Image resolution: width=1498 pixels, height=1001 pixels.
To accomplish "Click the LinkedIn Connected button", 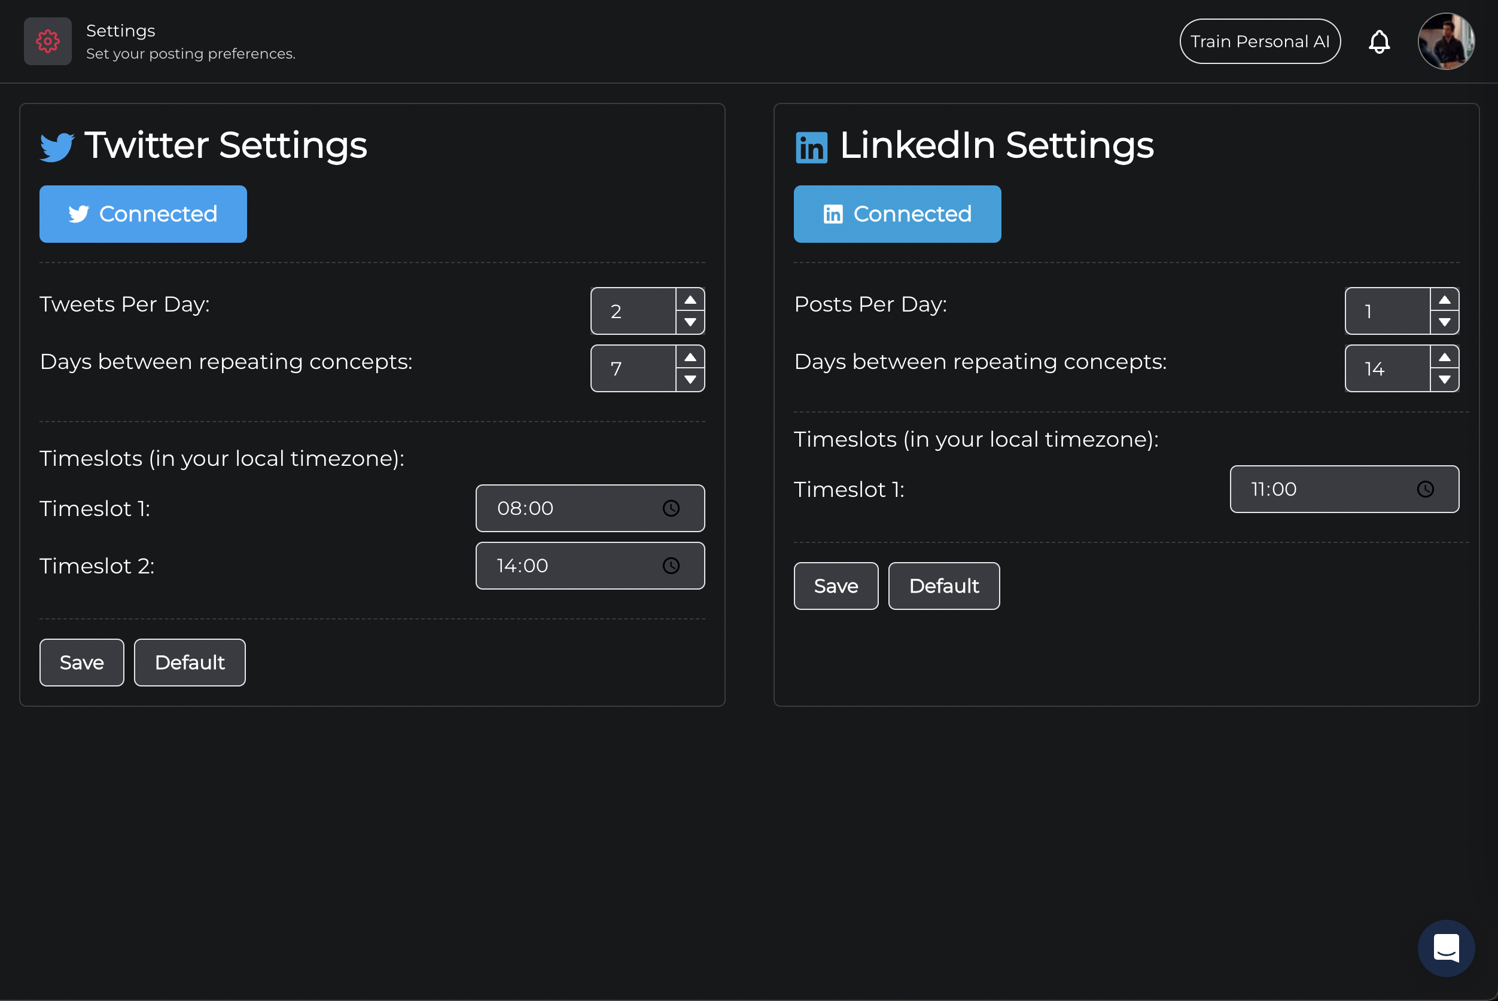I will click(x=897, y=214).
